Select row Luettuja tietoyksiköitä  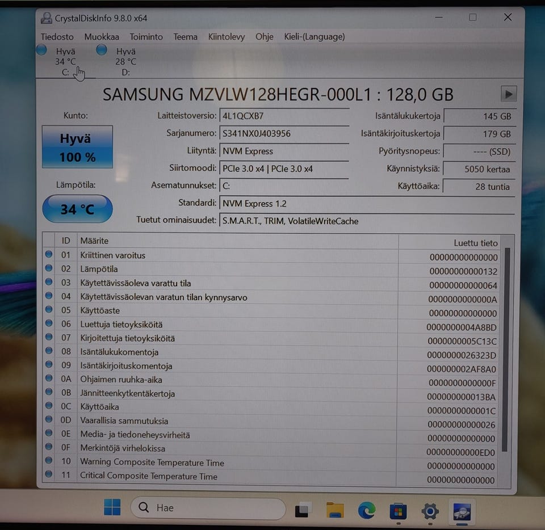click(271, 325)
